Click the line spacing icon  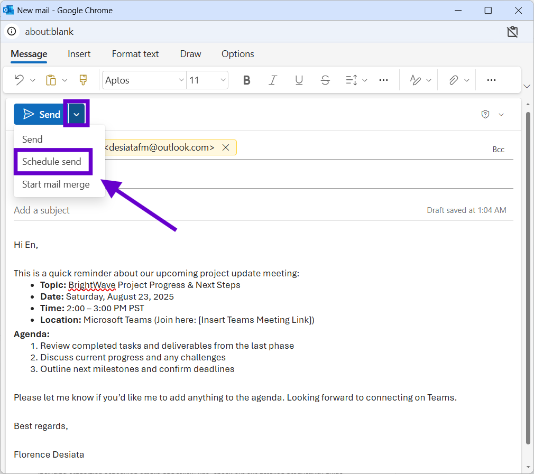[351, 80]
